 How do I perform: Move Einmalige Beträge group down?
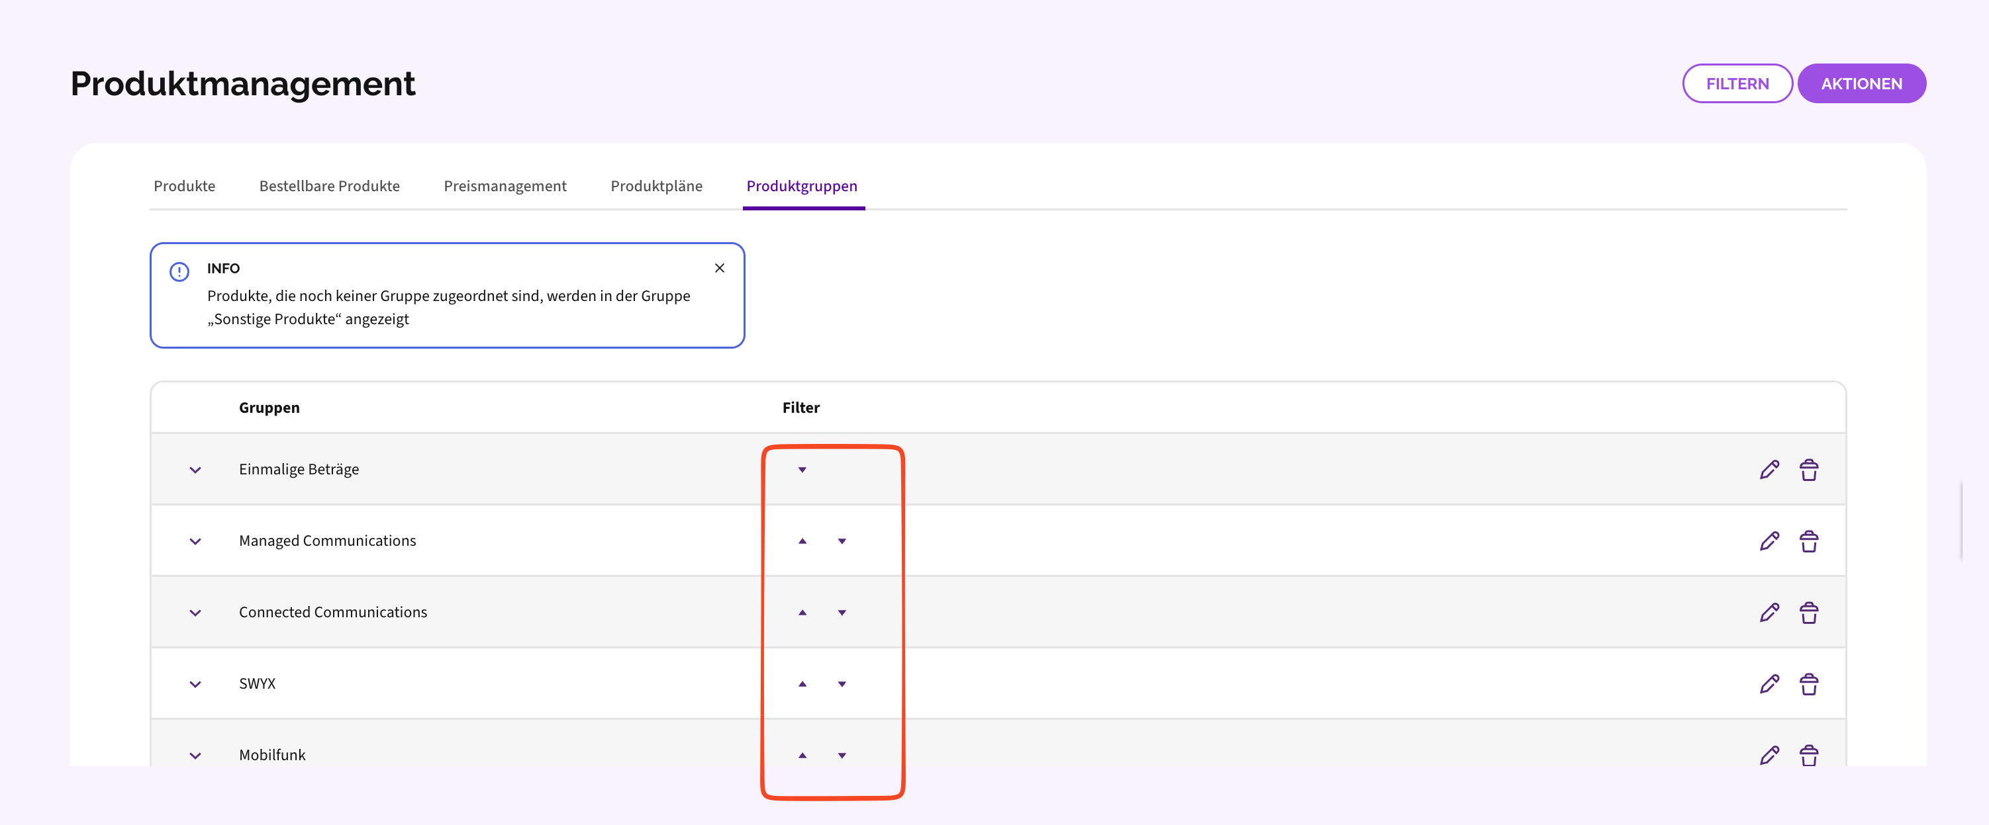click(802, 469)
